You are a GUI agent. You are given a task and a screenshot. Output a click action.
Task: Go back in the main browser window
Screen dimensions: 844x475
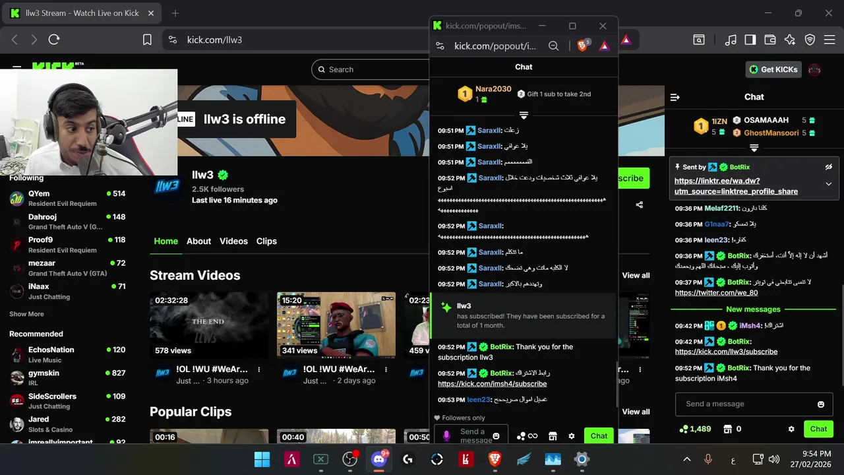point(15,40)
